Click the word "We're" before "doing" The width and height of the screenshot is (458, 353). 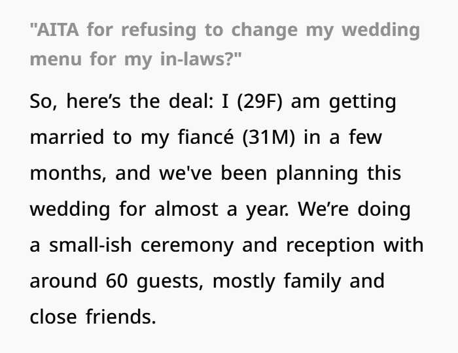[x=323, y=209]
